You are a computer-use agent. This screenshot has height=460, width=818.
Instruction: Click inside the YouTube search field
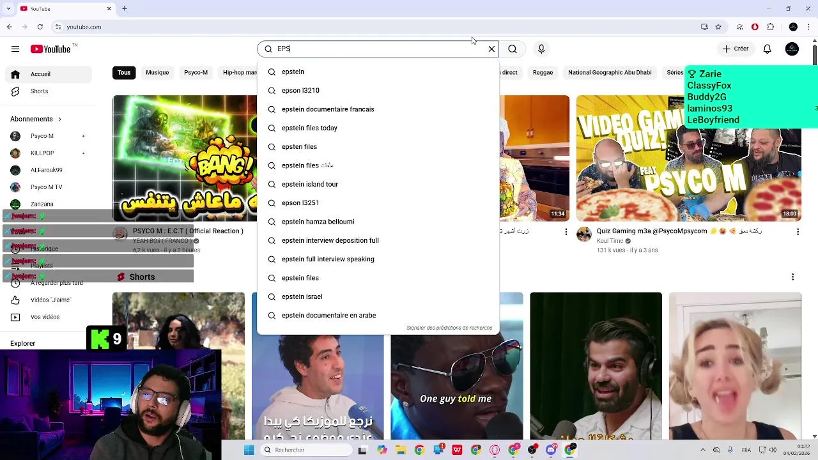[x=377, y=49]
